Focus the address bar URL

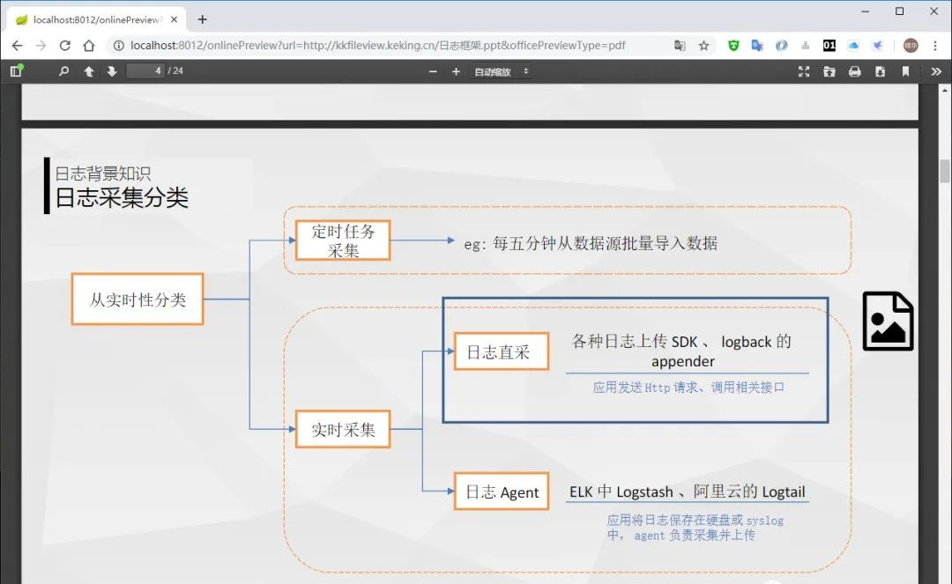377,46
